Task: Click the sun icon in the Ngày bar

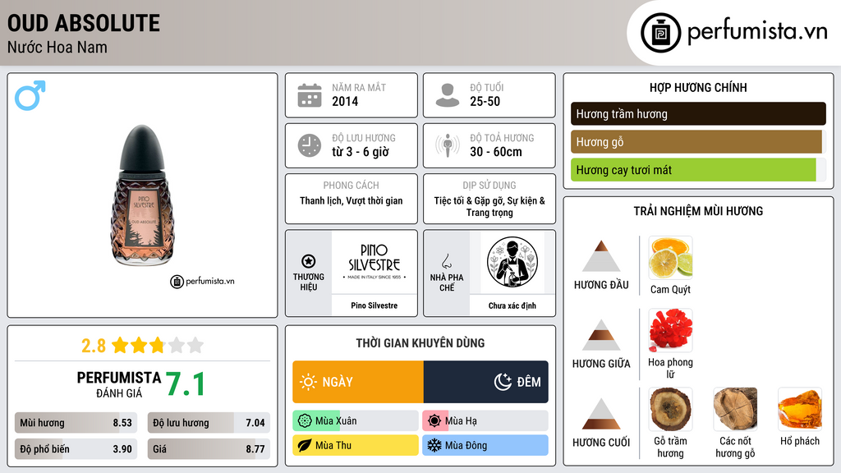Action: (308, 382)
